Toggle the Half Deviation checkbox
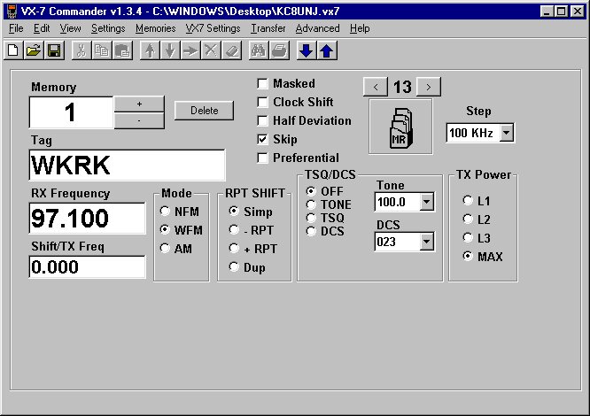This screenshot has width=590, height=416. point(263,121)
